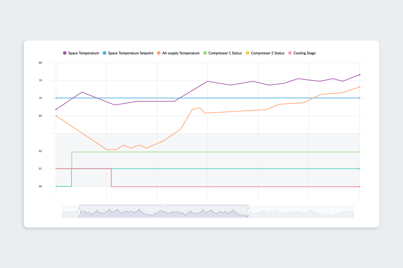403x268 pixels.
Task: Select the last purple Space Temperature data point
Action: (x=359, y=75)
